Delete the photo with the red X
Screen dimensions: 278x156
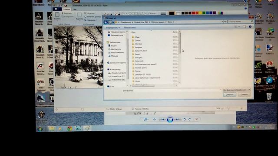coord(196,119)
